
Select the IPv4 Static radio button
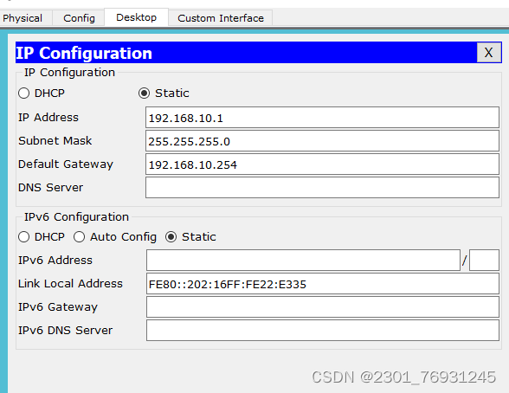coord(144,93)
